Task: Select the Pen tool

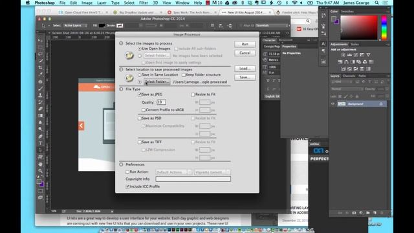Action: [40, 137]
